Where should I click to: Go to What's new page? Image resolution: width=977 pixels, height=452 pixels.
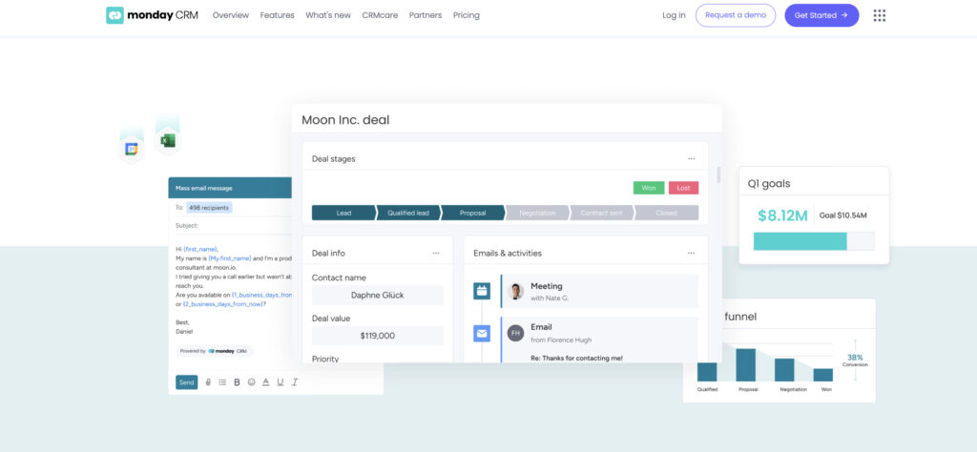[x=328, y=15]
